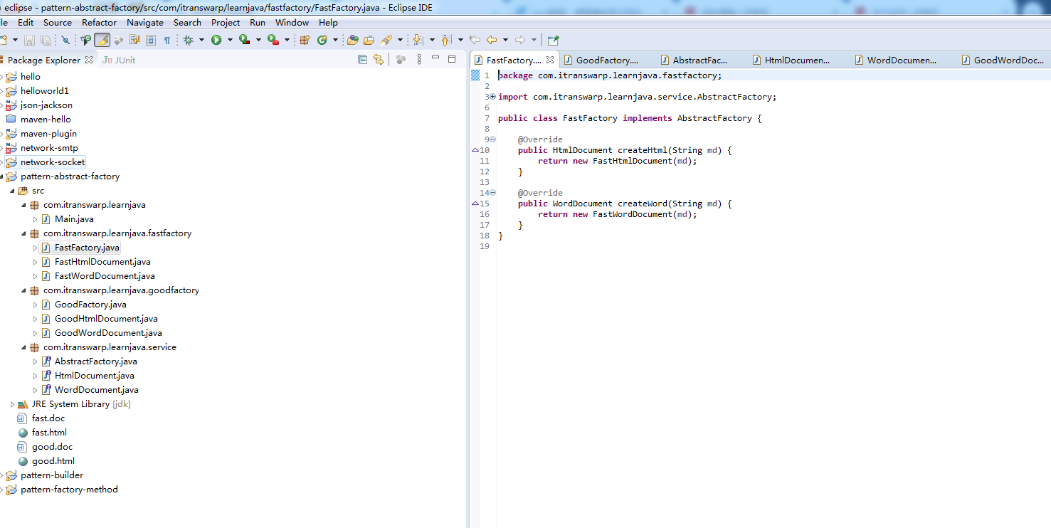
Task: Switch to WordDocumen... editor tab
Action: click(895, 60)
